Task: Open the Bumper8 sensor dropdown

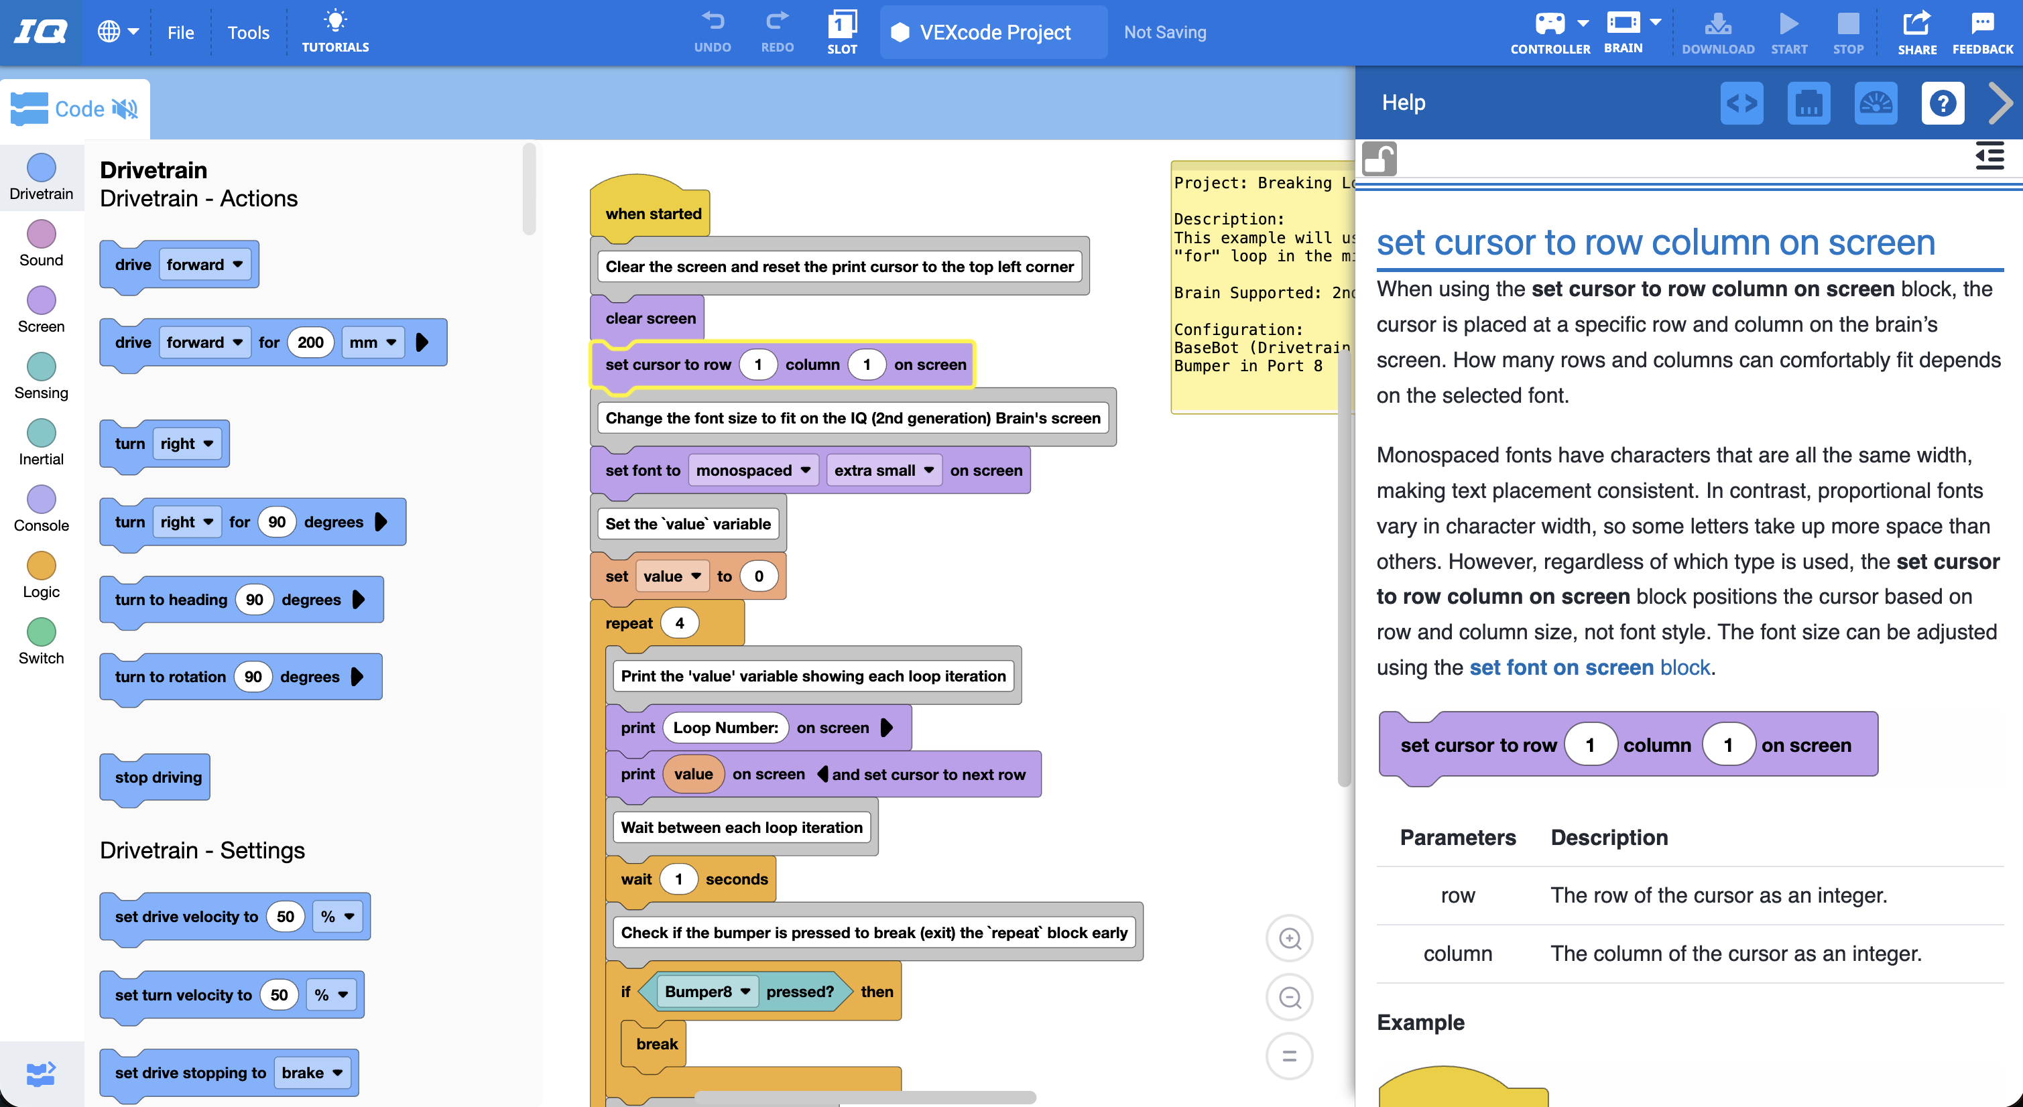Action: (708, 992)
